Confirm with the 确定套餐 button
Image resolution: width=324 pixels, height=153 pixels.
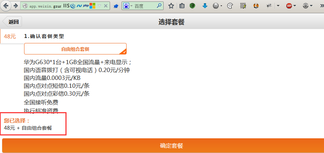163,145
